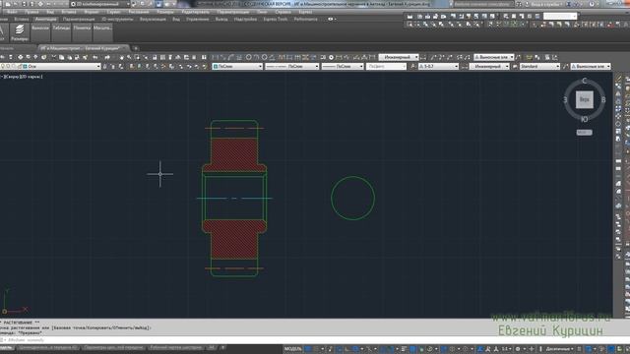The width and height of the screenshot is (630, 354).
Task: Click the МОДЕЛЬ status bar button
Action: (x=293, y=349)
